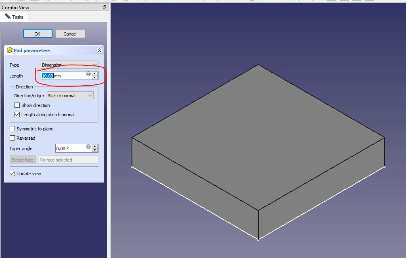Click the top face of the padded solid
Image resolution: width=406 pixels, height=258 pixels.
(258, 137)
